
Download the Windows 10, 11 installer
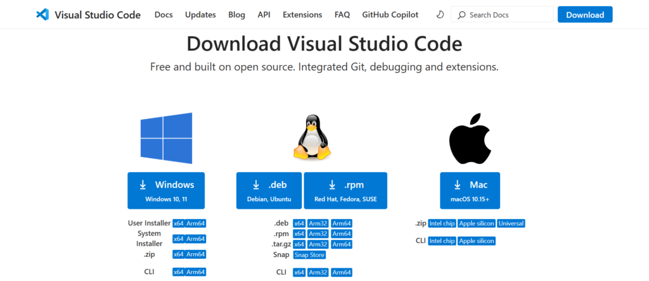click(166, 190)
